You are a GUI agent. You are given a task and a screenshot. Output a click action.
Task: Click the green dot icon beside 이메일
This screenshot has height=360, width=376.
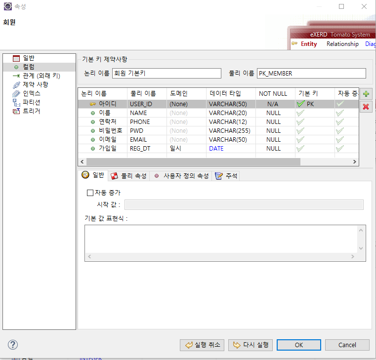click(93, 139)
